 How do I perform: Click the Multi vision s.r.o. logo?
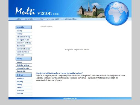(37, 11)
